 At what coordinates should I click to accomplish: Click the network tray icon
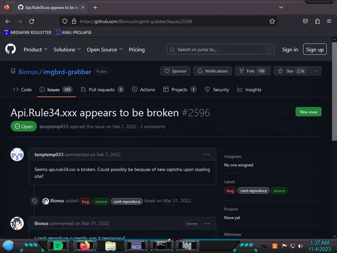pyautogui.click(x=293, y=246)
